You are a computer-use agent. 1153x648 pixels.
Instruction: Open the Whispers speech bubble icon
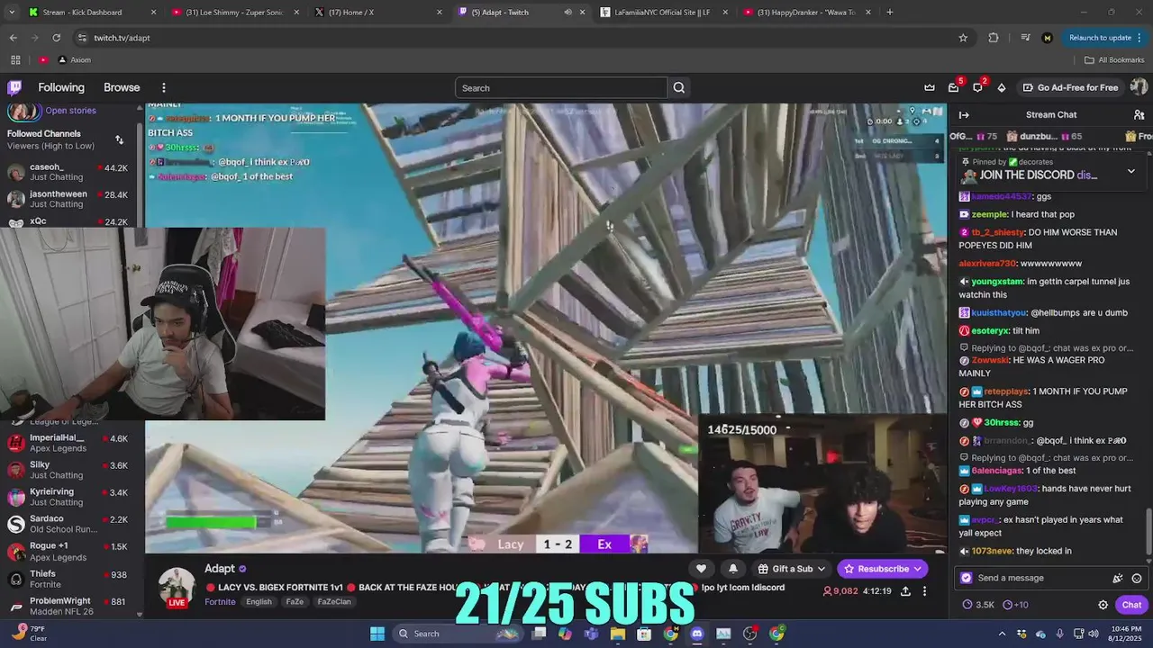977,87
